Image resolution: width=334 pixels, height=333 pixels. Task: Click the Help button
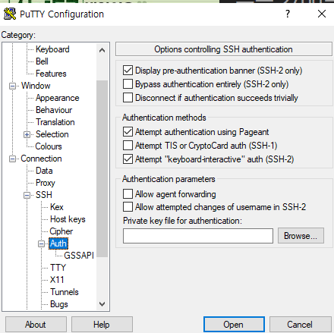pos(102,325)
